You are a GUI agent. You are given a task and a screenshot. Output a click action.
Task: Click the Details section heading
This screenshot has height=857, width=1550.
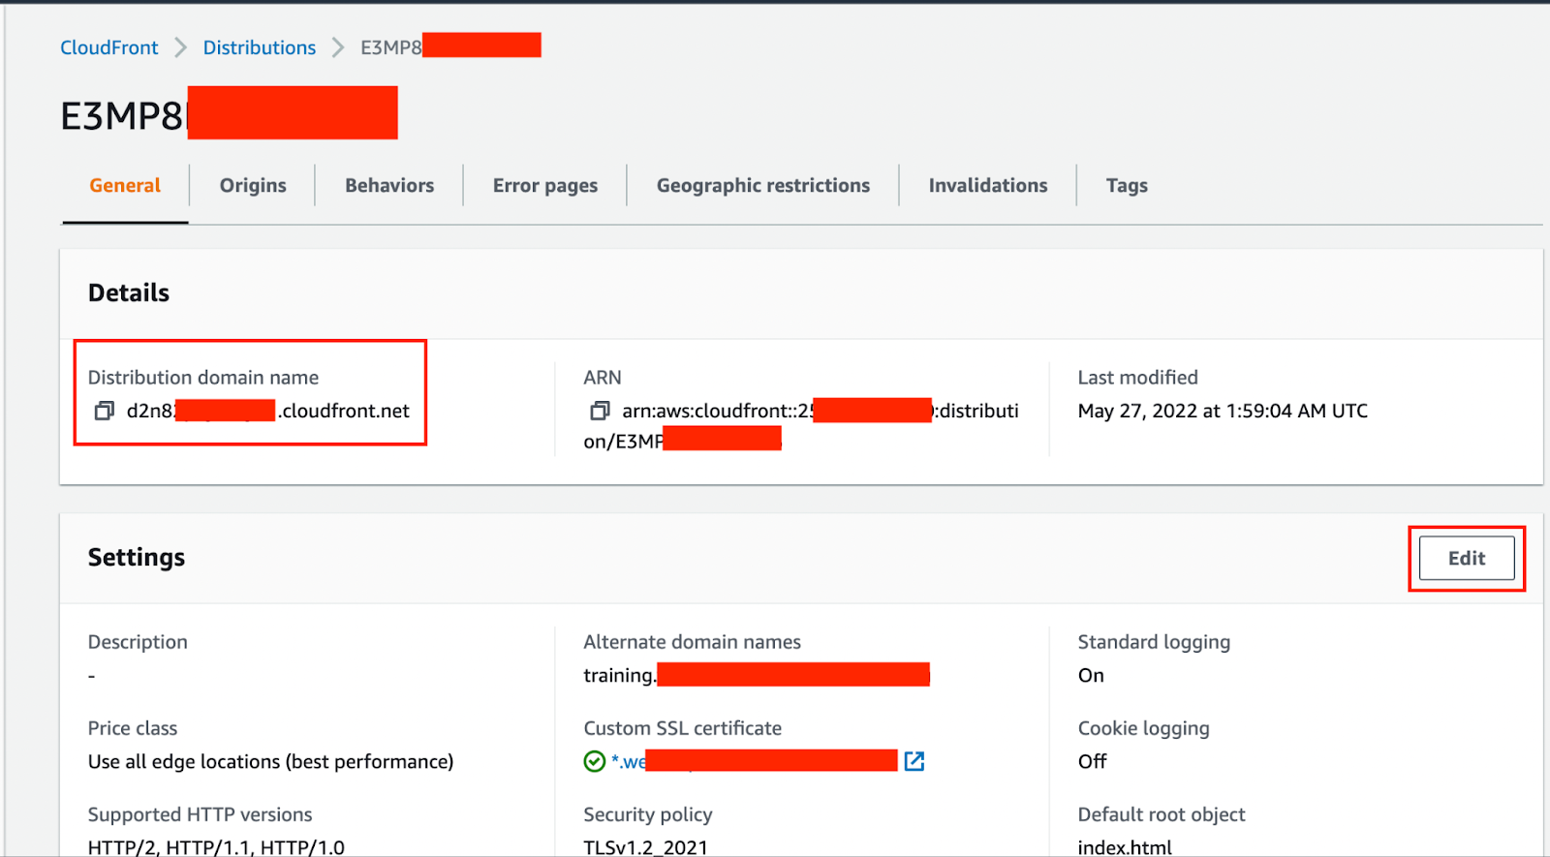click(x=129, y=292)
